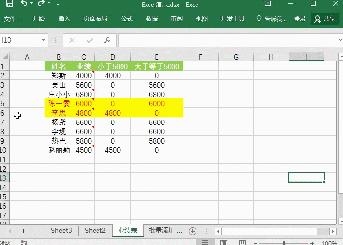Screen dimensions: 343x245
Task: Click into the formula bar input
Action: (227, 40)
